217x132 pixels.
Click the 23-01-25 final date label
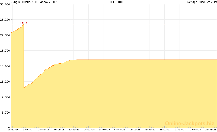[210, 130]
